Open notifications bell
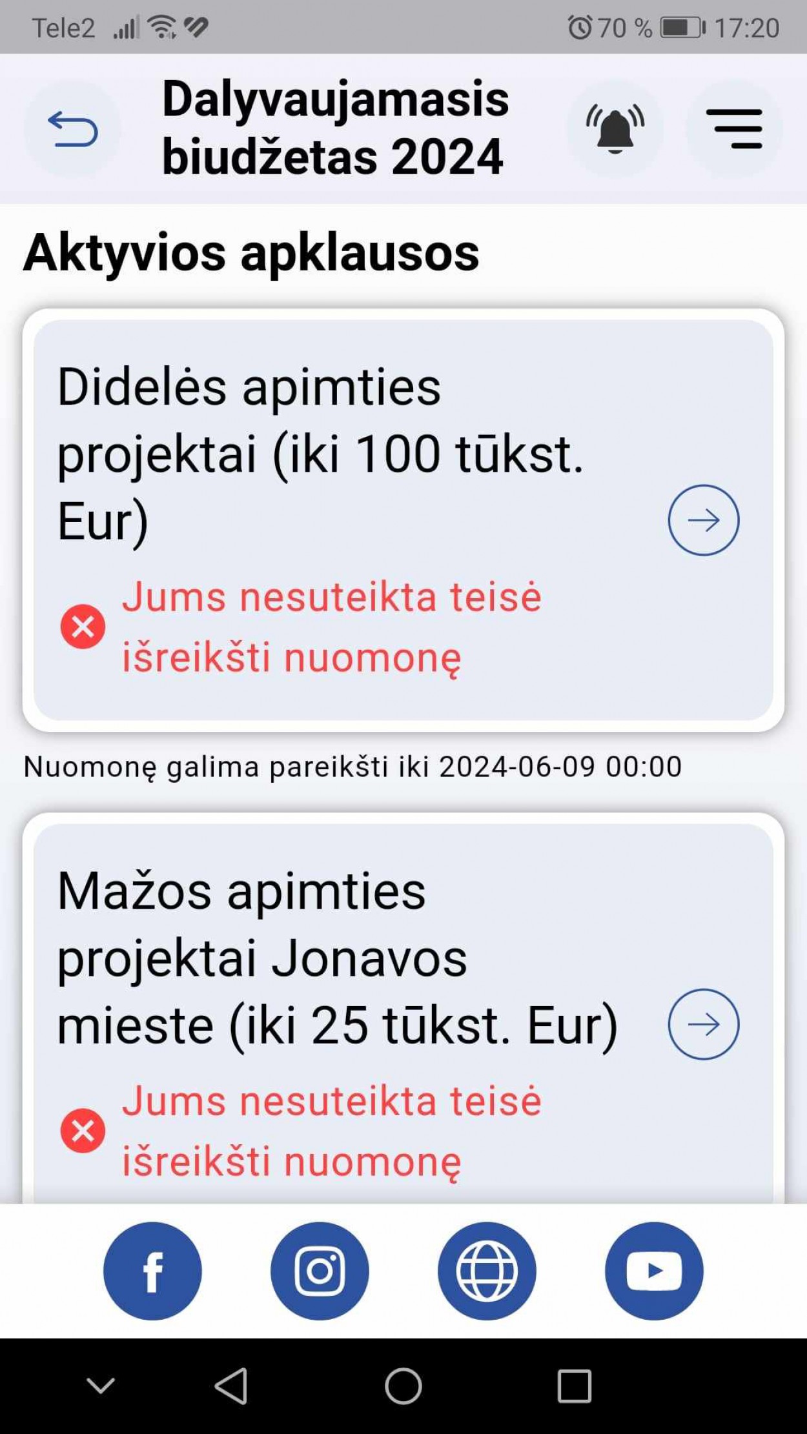 pyautogui.click(x=615, y=129)
